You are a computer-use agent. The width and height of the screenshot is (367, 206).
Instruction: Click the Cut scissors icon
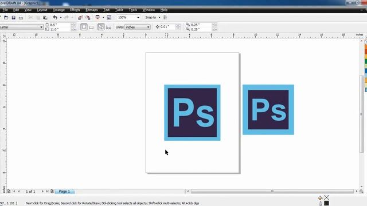point(30,18)
